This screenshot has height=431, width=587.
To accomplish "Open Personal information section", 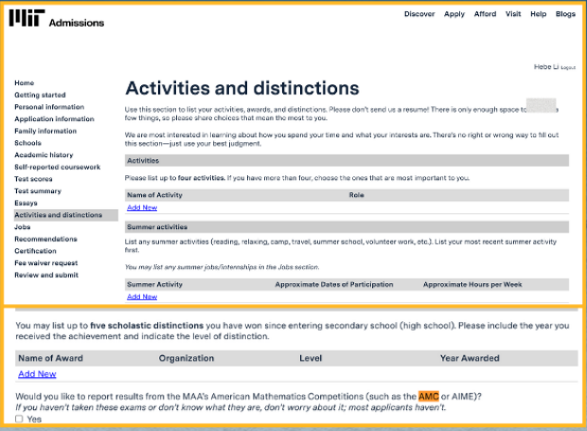I will pos(49,107).
